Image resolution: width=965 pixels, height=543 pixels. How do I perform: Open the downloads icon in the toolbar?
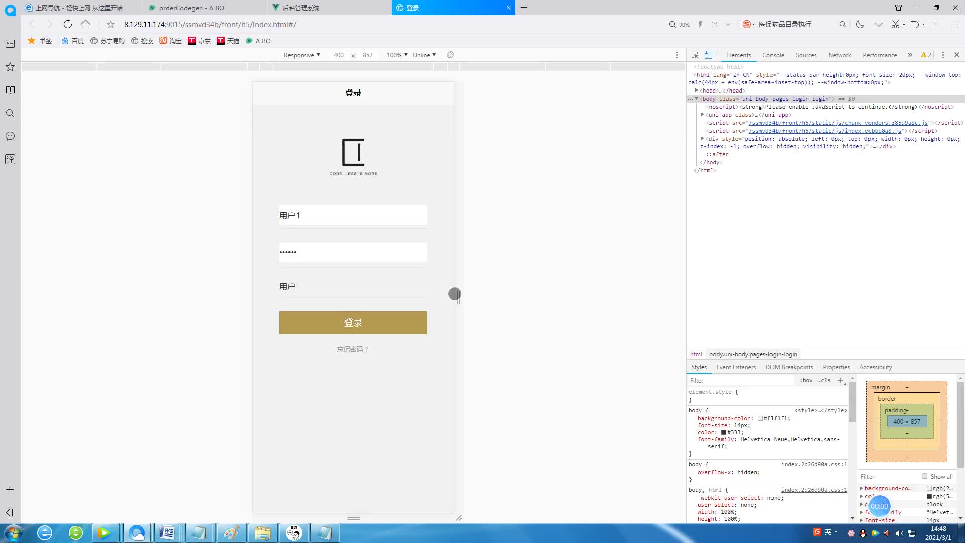coord(879,24)
